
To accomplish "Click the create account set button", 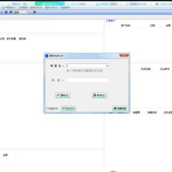I will (120, 108).
